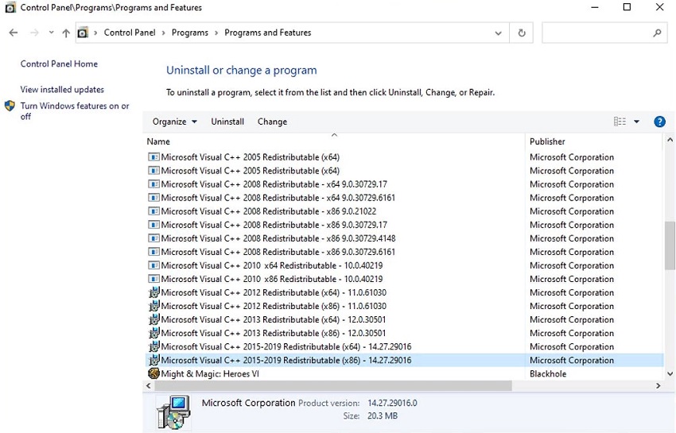This screenshot has width=676, height=433.
Task: Select Visual C++ 2008 x86 9.0.30729.4148 row
Action: [x=404, y=238]
